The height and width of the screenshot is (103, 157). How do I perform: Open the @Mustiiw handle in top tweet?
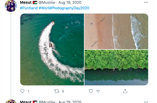click(48, 3)
